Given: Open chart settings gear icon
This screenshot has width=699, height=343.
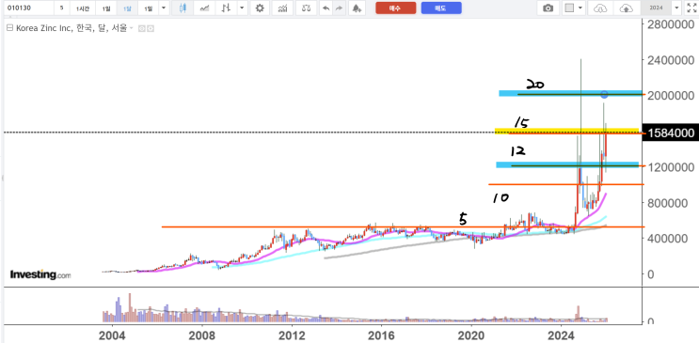Looking at the screenshot, I should [260, 8].
